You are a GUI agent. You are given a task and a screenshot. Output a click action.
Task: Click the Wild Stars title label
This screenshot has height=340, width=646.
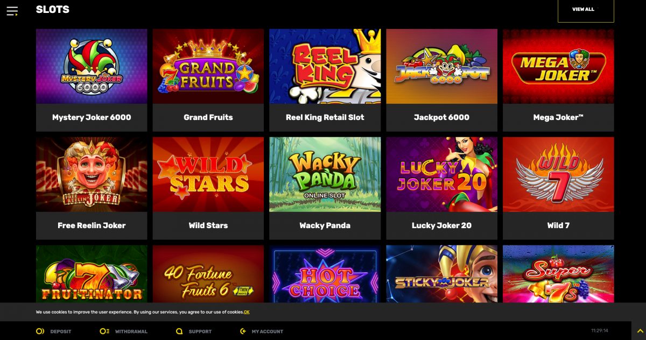click(x=208, y=225)
